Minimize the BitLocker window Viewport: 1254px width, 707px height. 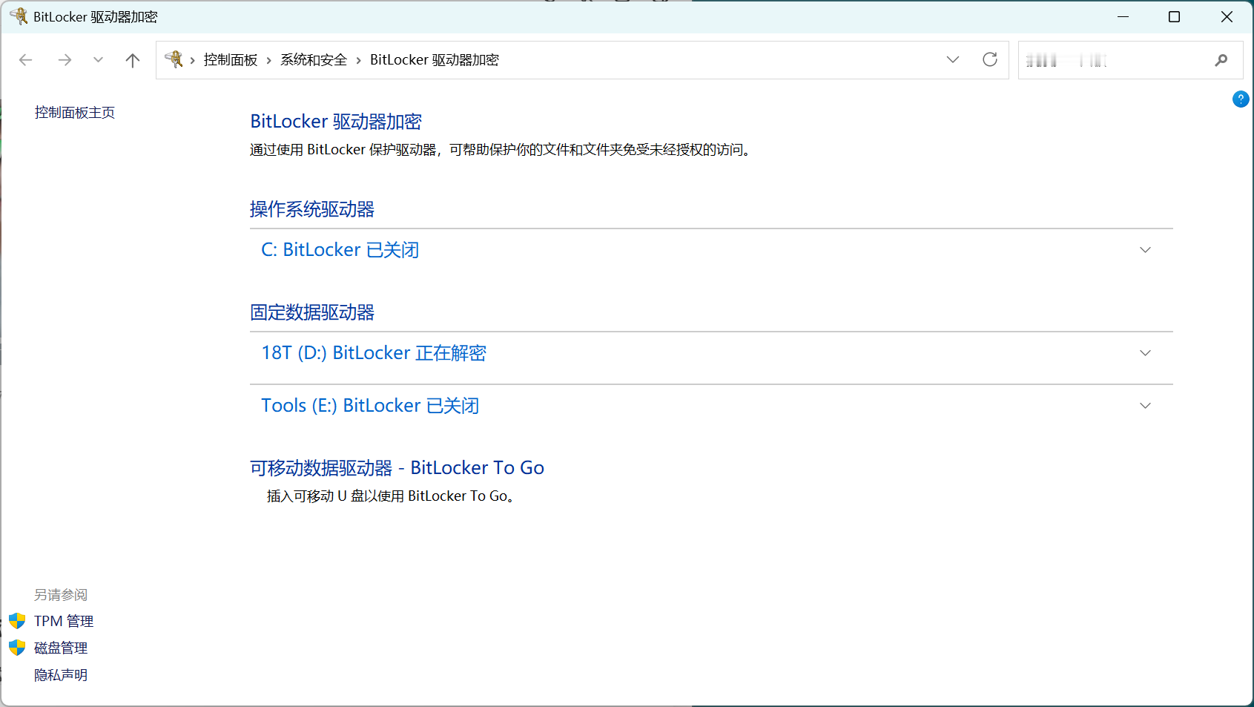1123,16
